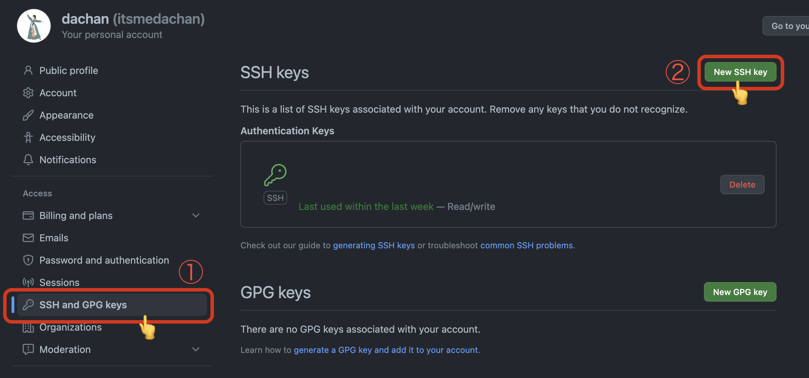Click the Public profile person icon
Image resolution: width=809 pixels, height=378 pixels.
point(28,70)
